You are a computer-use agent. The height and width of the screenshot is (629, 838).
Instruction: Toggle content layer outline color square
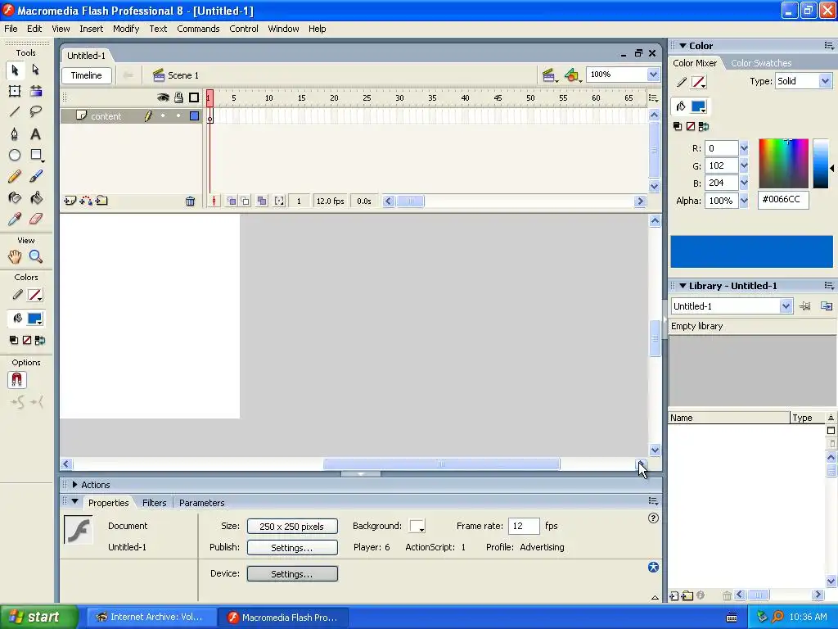pyautogui.click(x=195, y=116)
